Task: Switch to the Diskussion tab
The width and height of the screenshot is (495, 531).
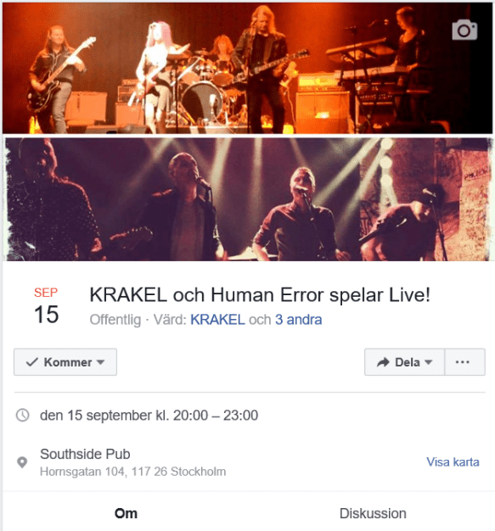Action: pyautogui.click(x=373, y=513)
